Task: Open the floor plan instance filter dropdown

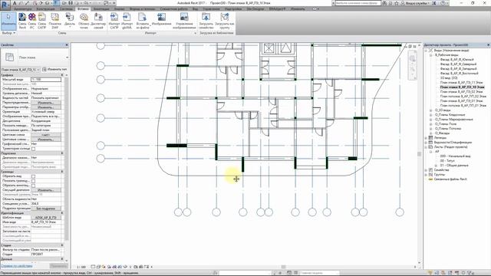Action: (21, 70)
